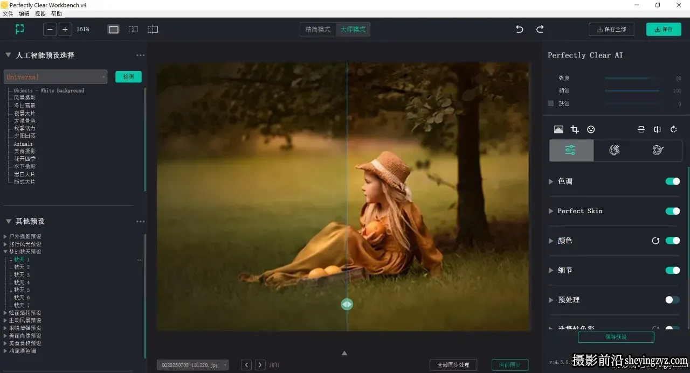Click the 强度 slider track
The image size is (690, 373).
coord(632,78)
